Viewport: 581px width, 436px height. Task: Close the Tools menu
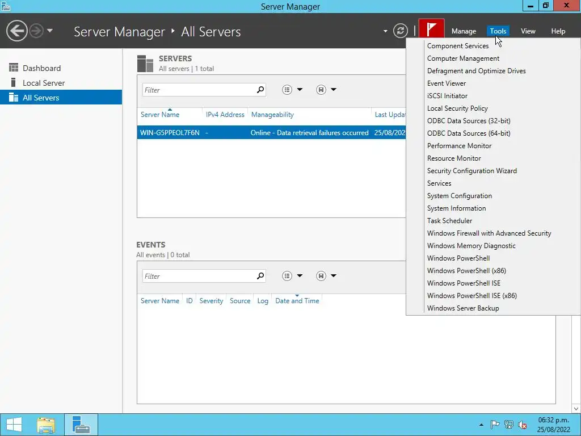pos(498,31)
